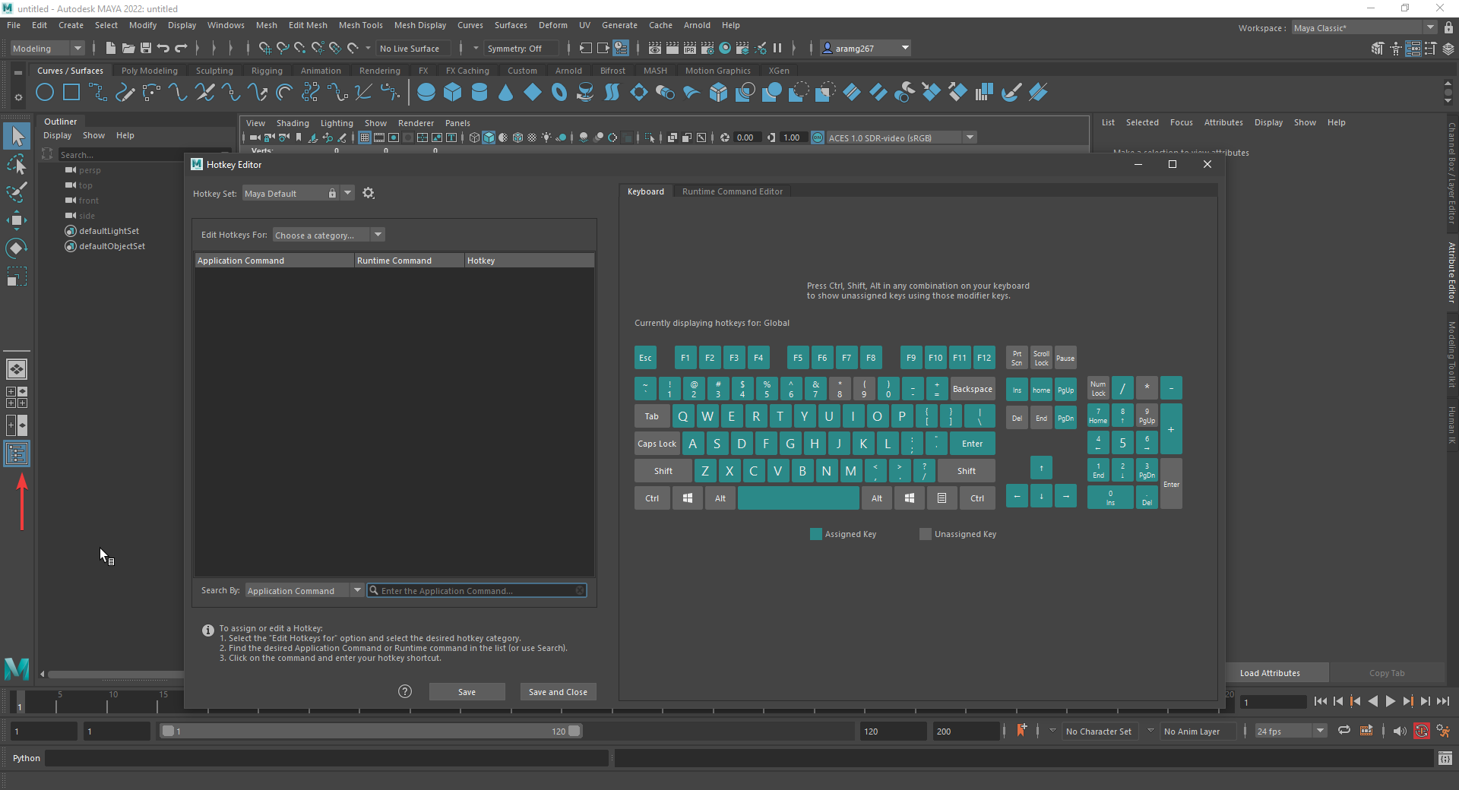Image resolution: width=1459 pixels, height=790 pixels.
Task: Choose the Pencil Curve tool on the shelf
Action: tap(125, 93)
